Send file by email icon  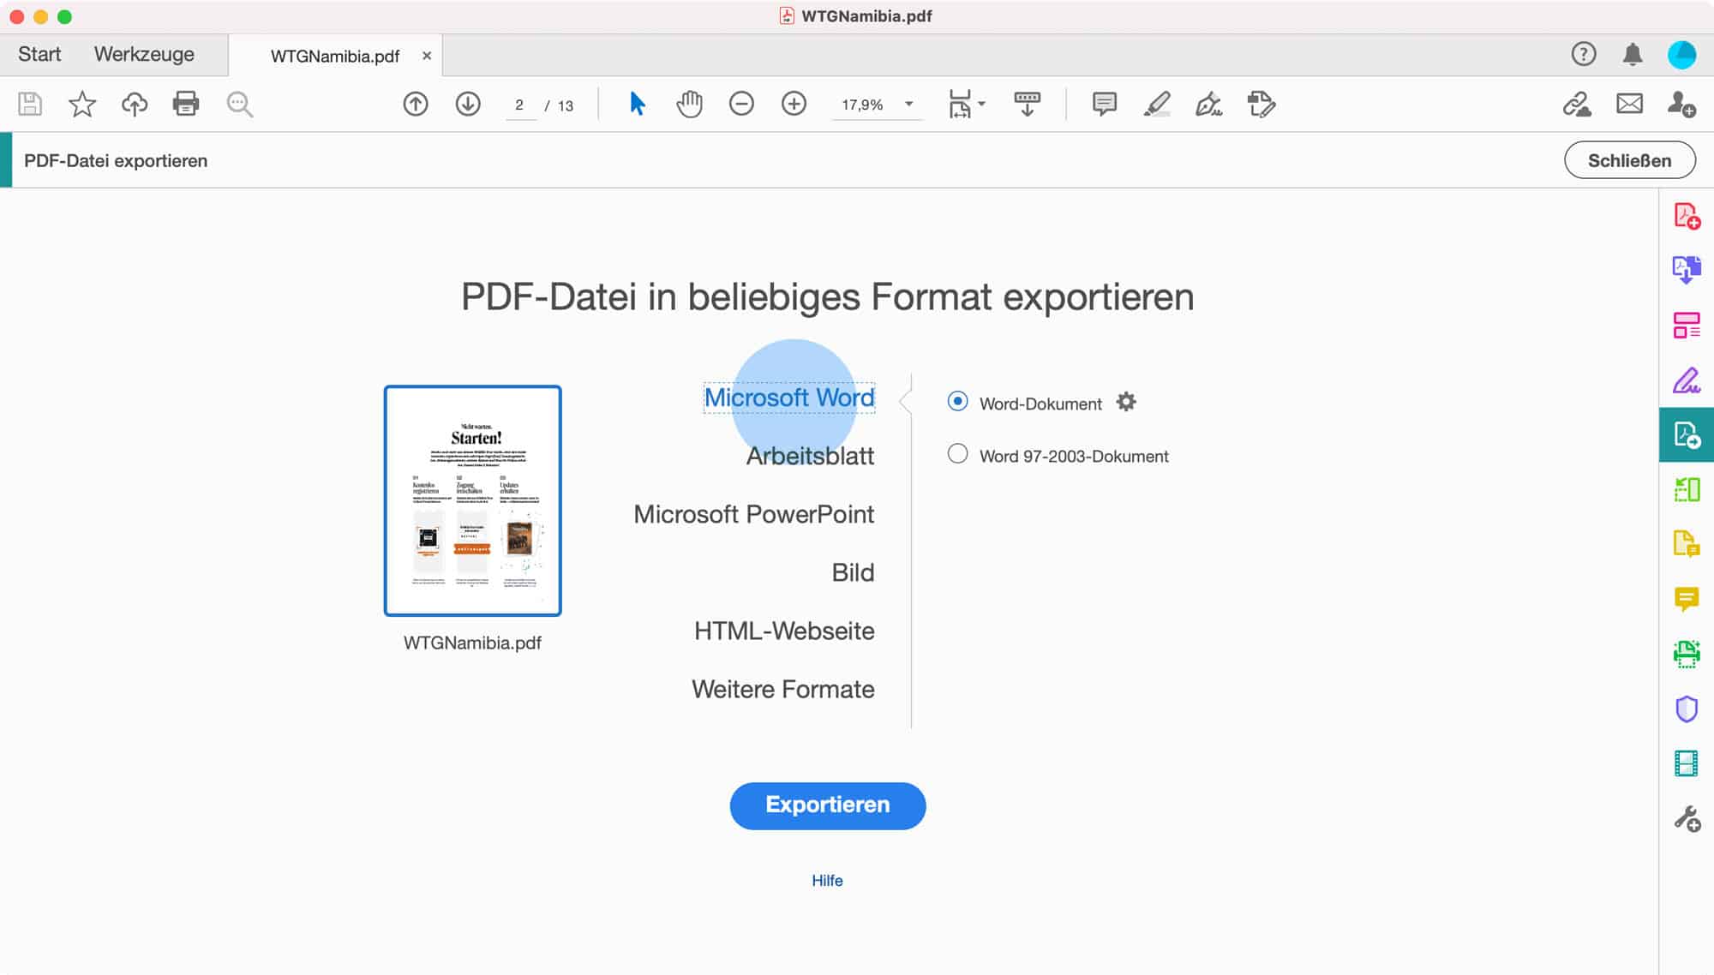(x=1629, y=105)
